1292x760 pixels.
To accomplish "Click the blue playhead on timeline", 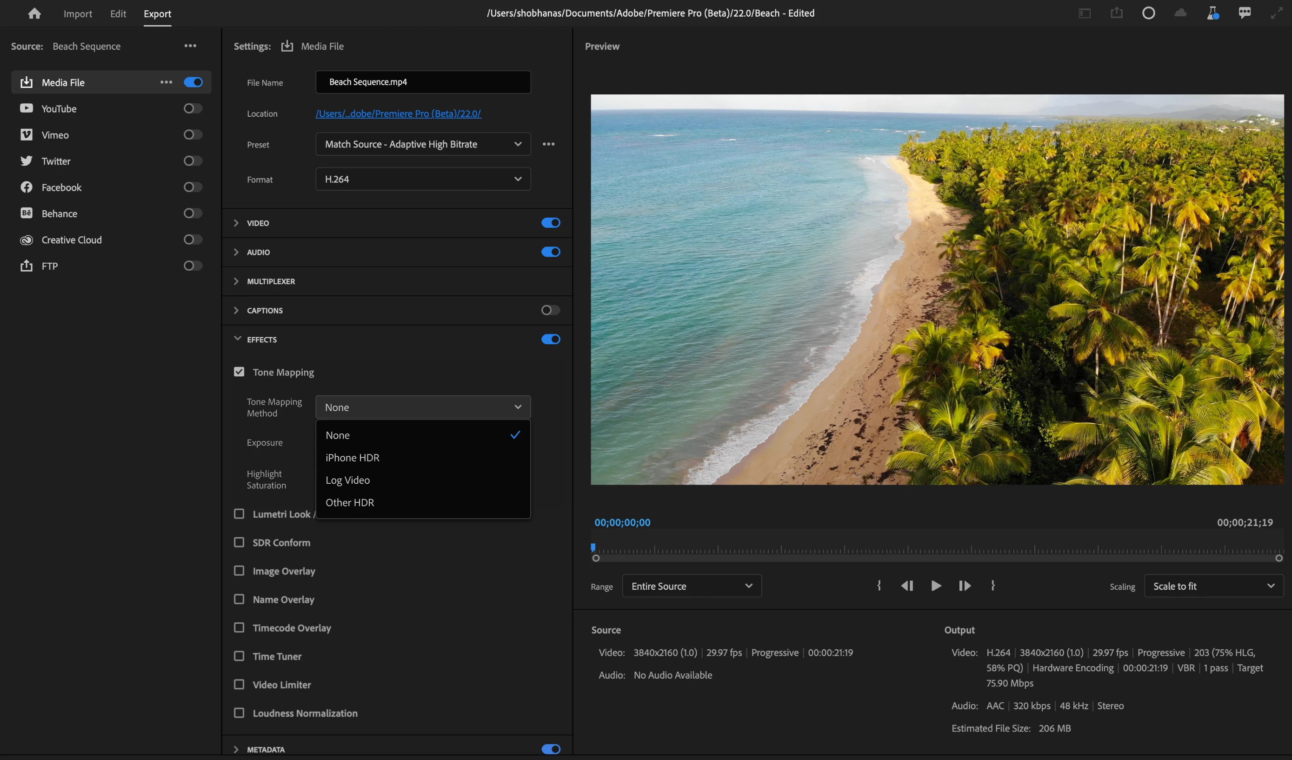I will tap(593, 548).
